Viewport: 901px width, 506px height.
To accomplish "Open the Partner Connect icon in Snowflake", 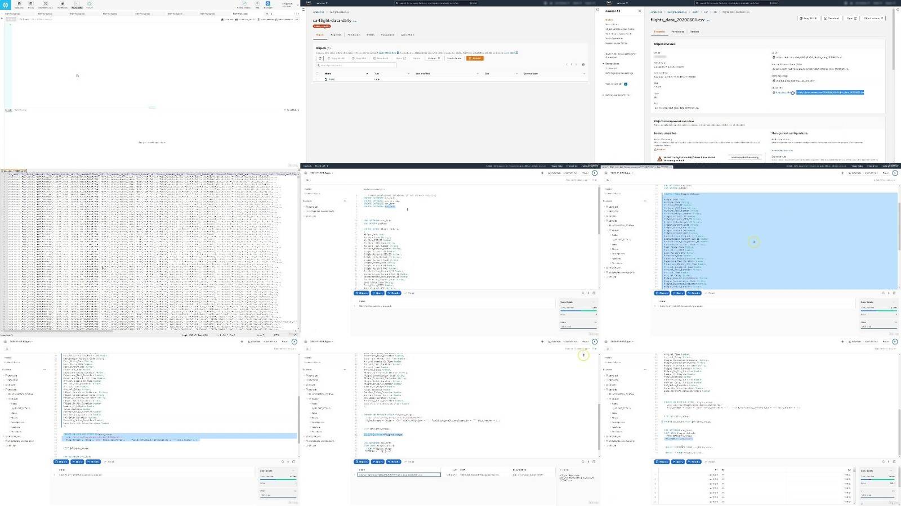I will point(244,5).
